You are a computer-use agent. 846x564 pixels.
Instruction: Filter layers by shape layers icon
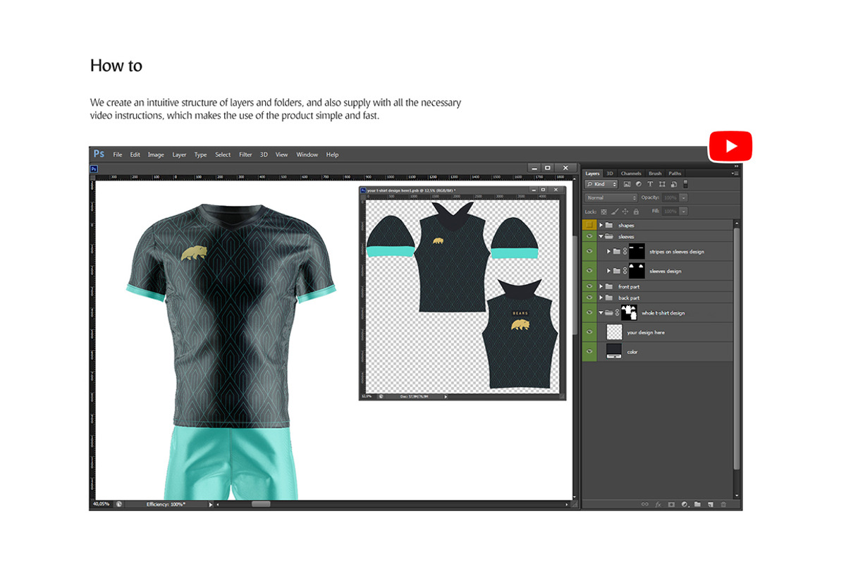[662, 184]
